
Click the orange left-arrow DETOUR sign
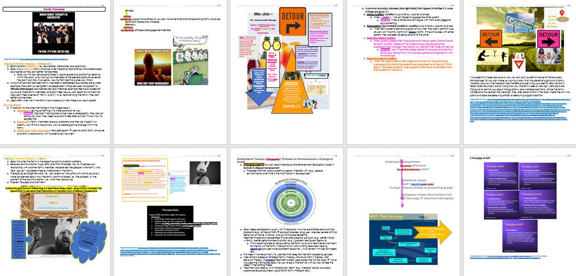tap(491, 38)
